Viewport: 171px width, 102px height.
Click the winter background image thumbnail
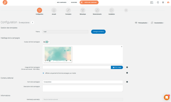coord(58,54)
